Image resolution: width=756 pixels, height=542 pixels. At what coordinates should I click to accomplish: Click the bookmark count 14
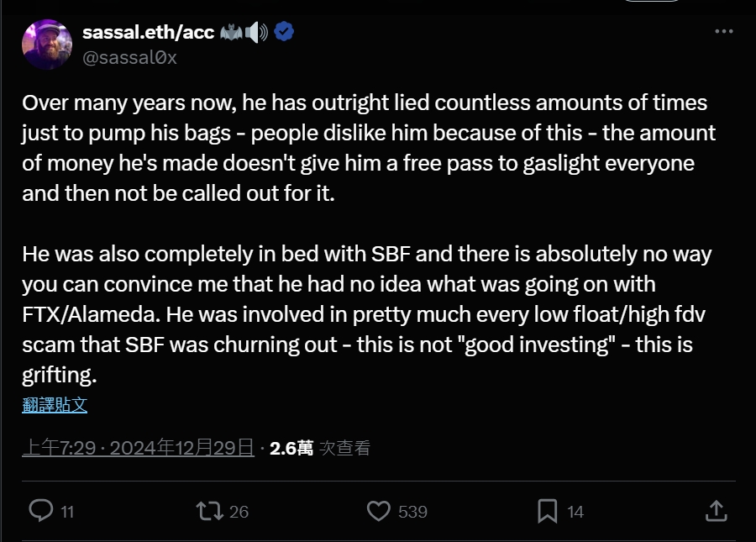click(x=575, y=511)
